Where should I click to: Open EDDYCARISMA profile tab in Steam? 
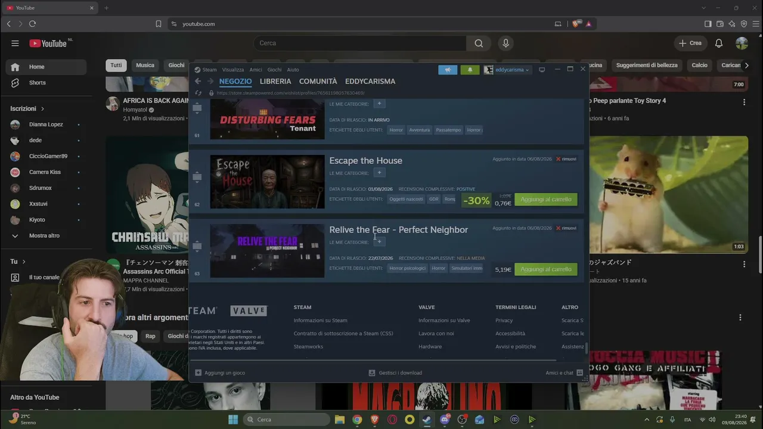(370, 81)
